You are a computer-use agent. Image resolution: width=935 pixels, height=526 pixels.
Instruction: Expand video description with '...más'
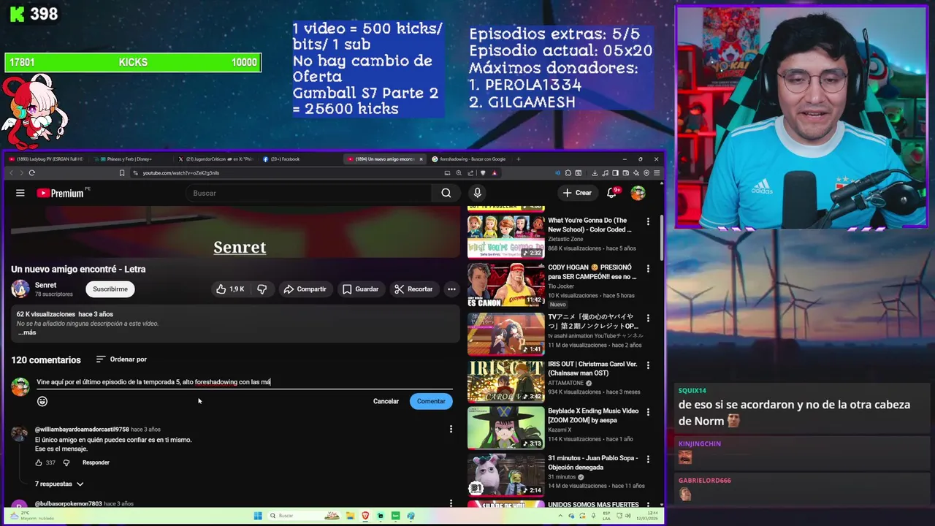(27, 332)
